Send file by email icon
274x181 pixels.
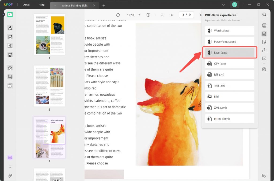(264, 58)
